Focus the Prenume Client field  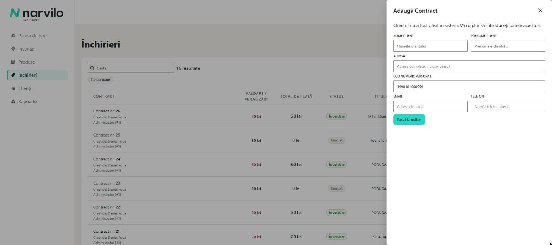[508, 46]
